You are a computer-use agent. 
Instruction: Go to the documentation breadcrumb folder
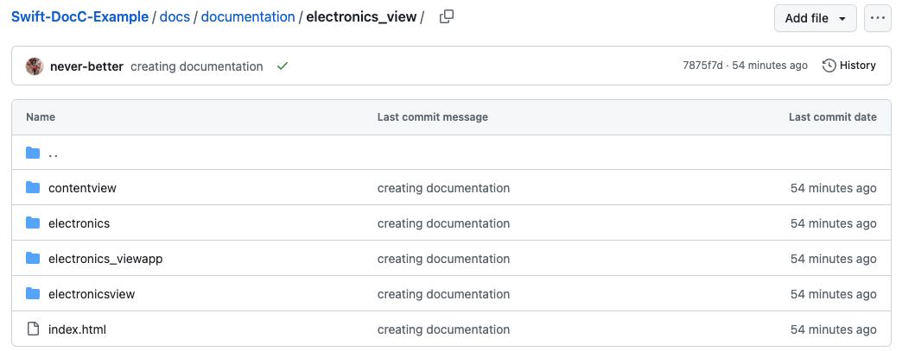[x=248, y=17]
